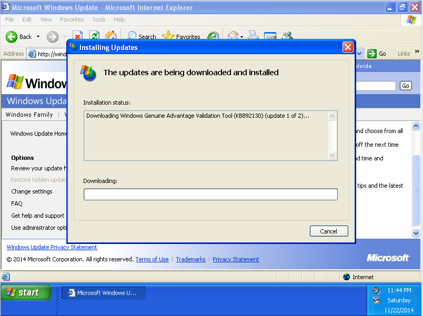The height and width of the screenshot is (316, 423).
Task: Click the page icon in the address bar
Action: coord(32,54)
